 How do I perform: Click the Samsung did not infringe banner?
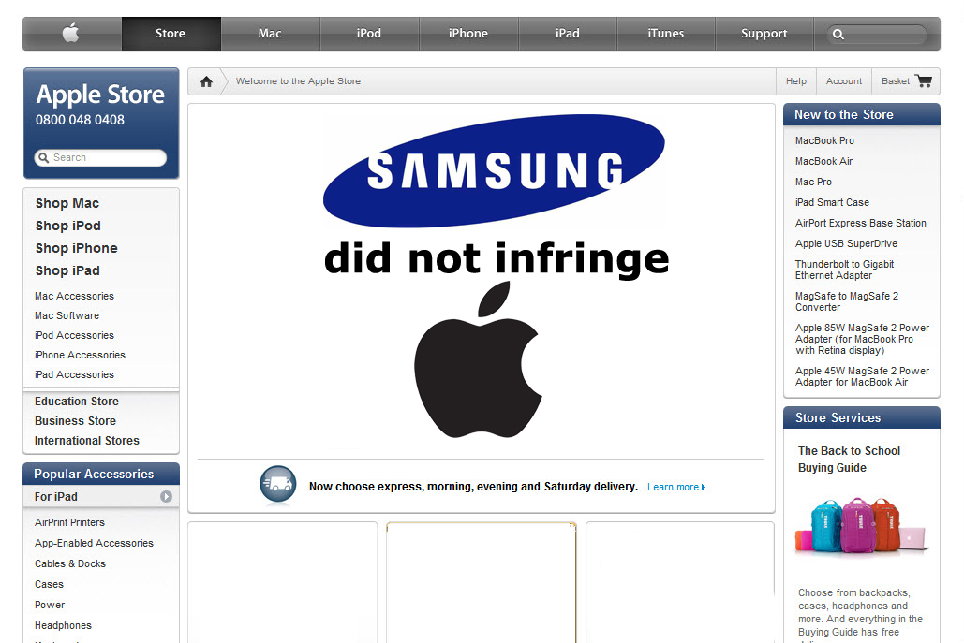494,276
